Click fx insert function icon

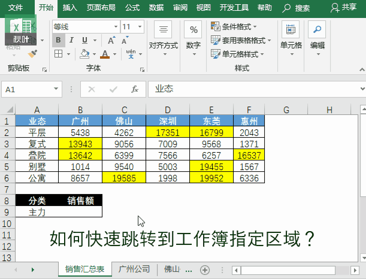[135, 89]
